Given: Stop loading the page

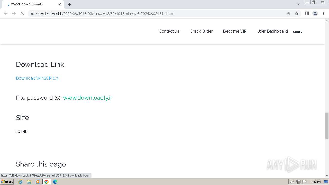Looking at the screenshot, I should point(22,13).
